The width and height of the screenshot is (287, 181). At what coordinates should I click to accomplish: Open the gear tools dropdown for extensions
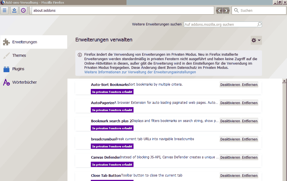(256, 40)
